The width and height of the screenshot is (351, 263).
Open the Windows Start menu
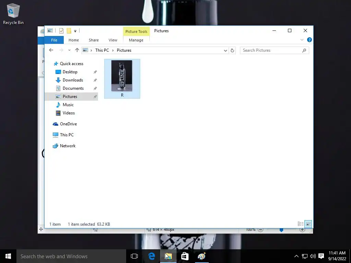8,256
